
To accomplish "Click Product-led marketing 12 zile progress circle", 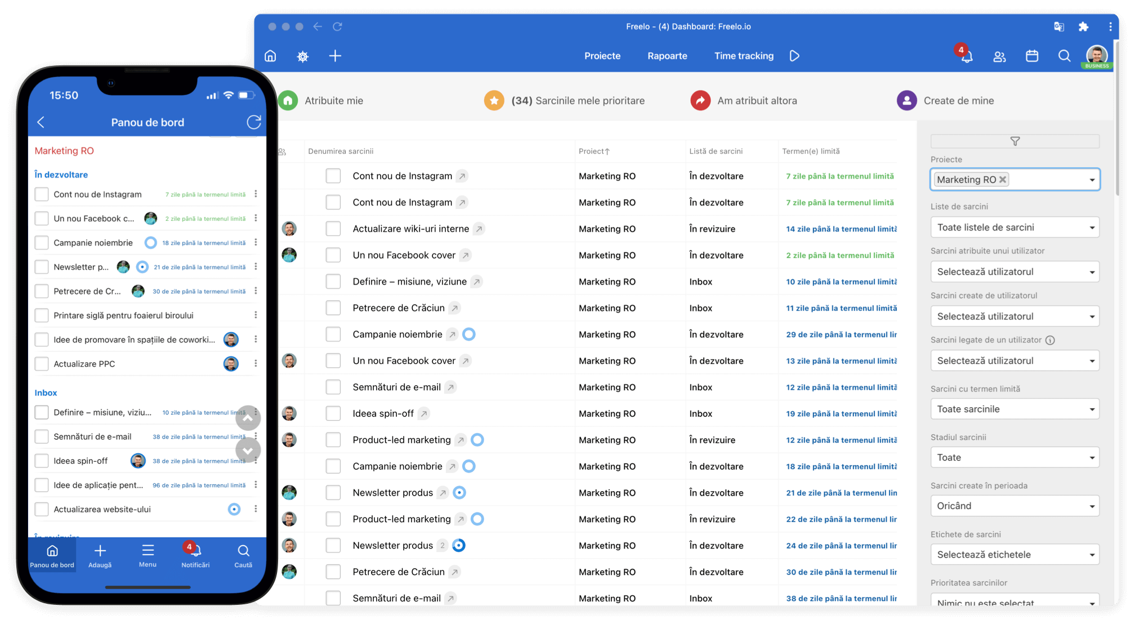I will point(477,440).
